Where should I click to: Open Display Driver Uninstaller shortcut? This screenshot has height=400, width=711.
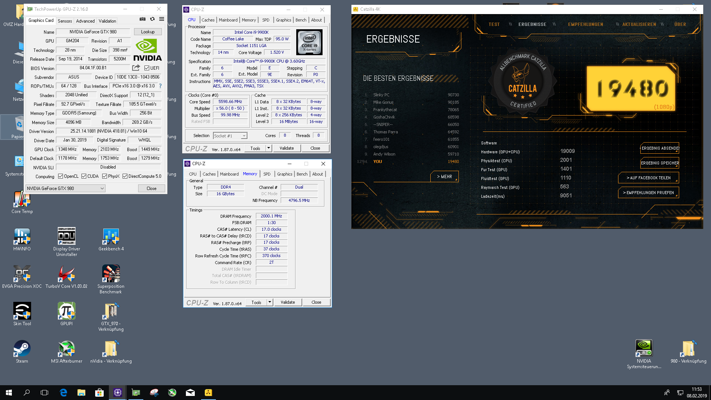tap(67, 242)
